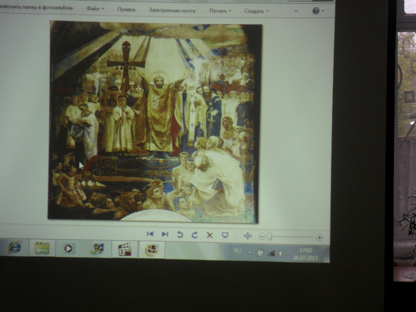The width and height of the screenshot is (416, 312).
Task: Click Электронная почта in the toolbar
Action: click(x=172, y=10)
